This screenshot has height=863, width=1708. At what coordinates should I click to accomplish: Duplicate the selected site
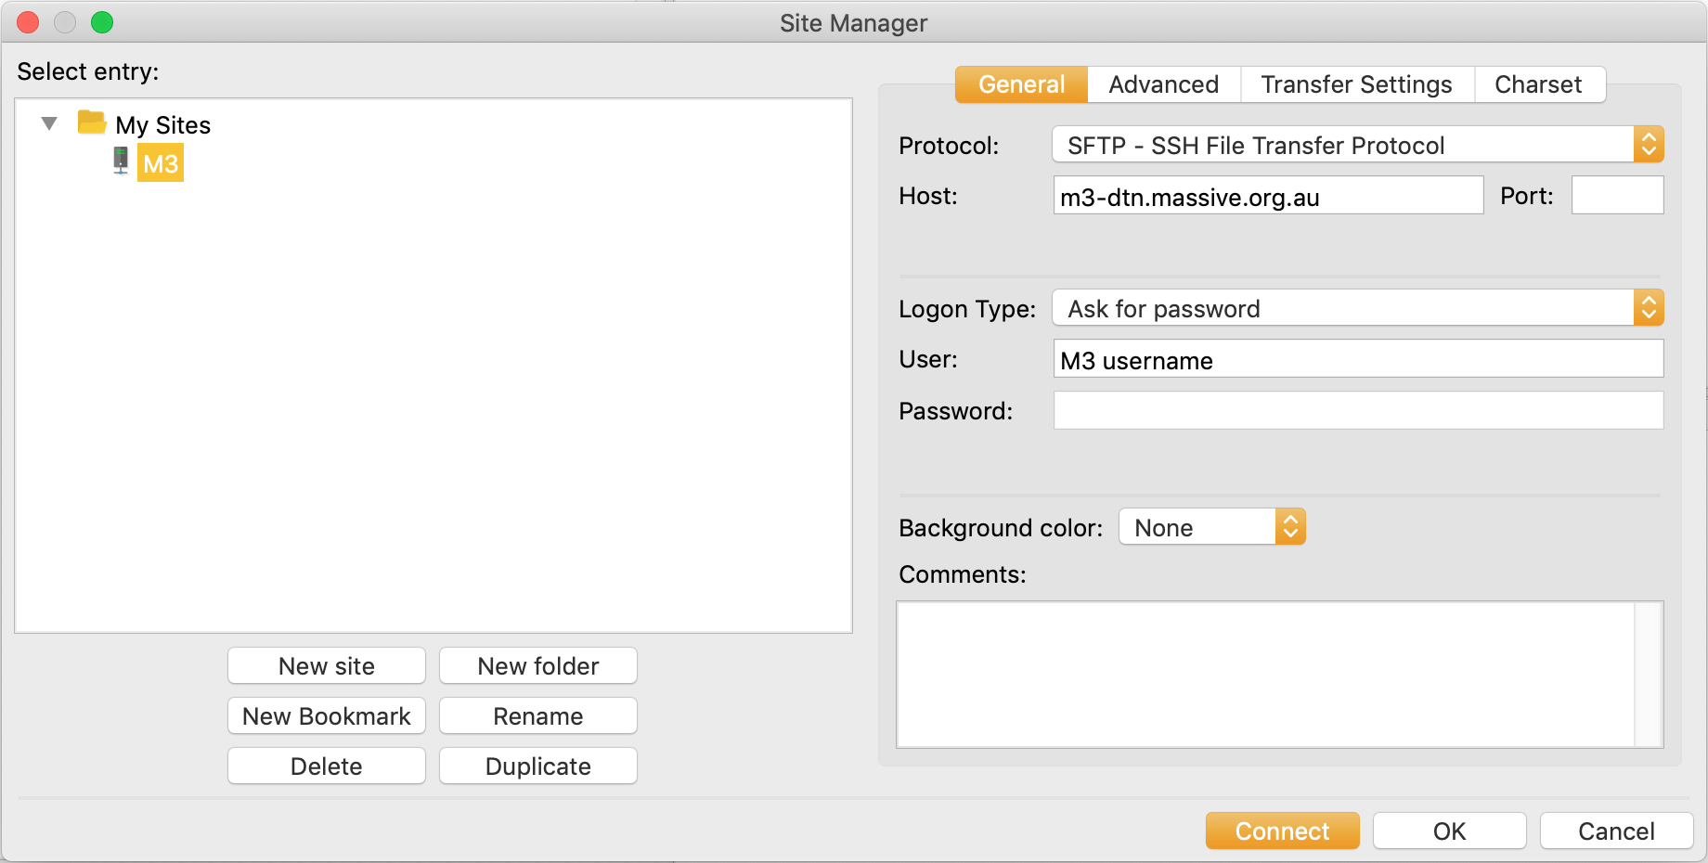[x=538, y=766]
